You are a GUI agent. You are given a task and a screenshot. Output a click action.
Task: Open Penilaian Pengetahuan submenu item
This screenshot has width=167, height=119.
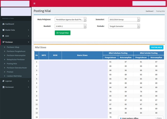click(16, 51)
